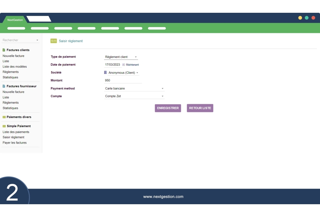Click the small icon beside Maintenant
Screen dimensions: 320x217
(x=124, y=65)
